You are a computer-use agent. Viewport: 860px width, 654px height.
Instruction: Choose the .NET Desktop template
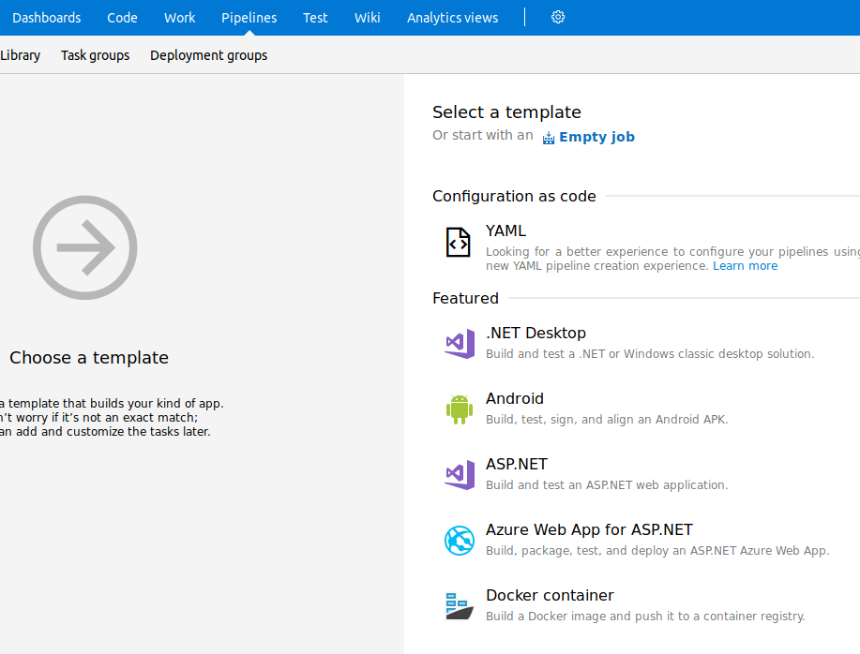[536, 333]
